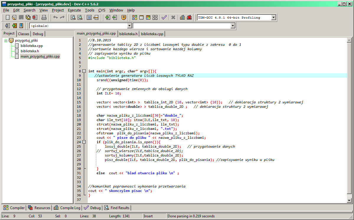
Task: Click the blue goto bookmark icon
Action: click(x=21, y=26)
